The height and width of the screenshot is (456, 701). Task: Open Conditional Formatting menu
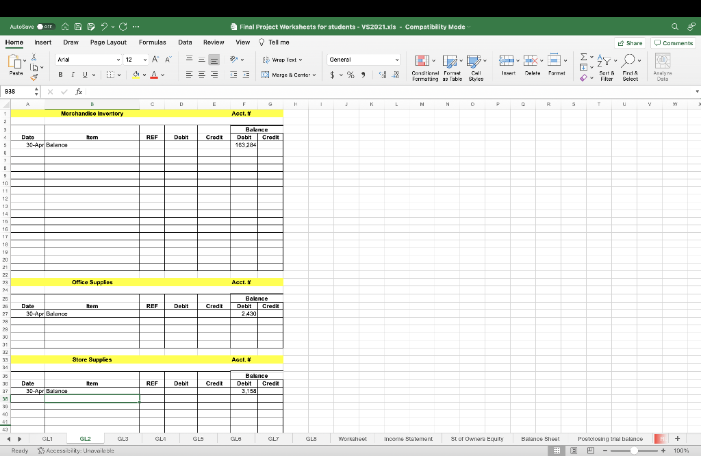425,68
